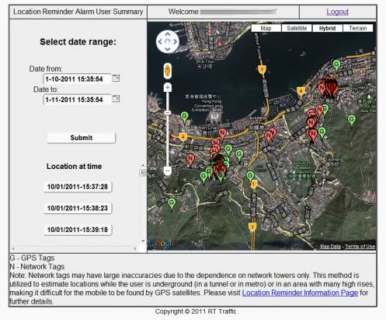This screenshot has height=320, width=386.
Task: Pan the map upward with arrow control
Action: (168, 34)
